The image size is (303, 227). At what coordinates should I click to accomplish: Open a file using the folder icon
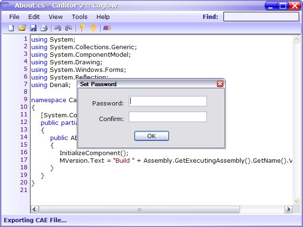pyautogui.click(x=22, y=28)
